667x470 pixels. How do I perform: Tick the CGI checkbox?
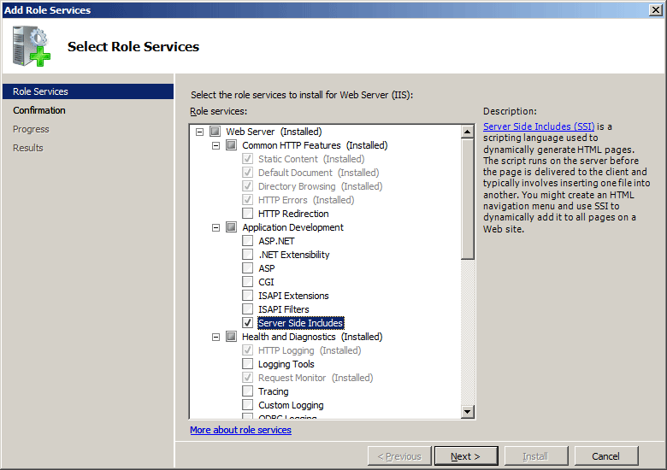coord(248,282)
